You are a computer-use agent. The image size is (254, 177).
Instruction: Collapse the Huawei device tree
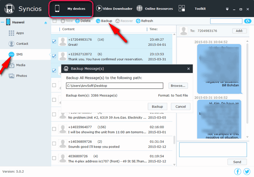click(x=2, y=22)
